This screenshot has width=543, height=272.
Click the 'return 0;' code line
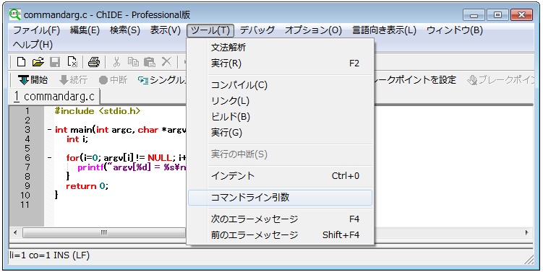pos(87,186)
